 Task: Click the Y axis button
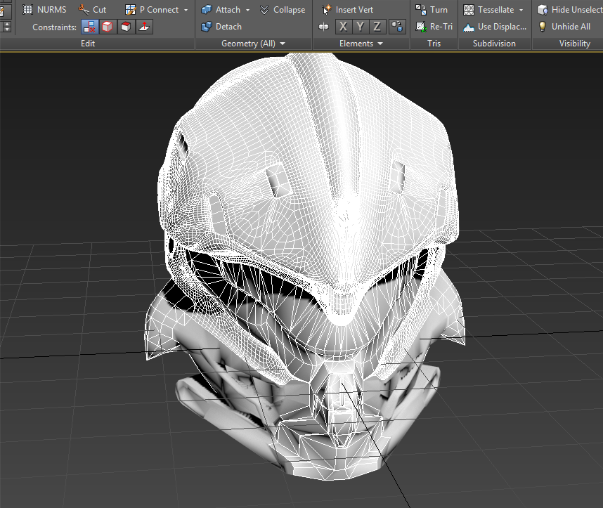coord(361,27)
